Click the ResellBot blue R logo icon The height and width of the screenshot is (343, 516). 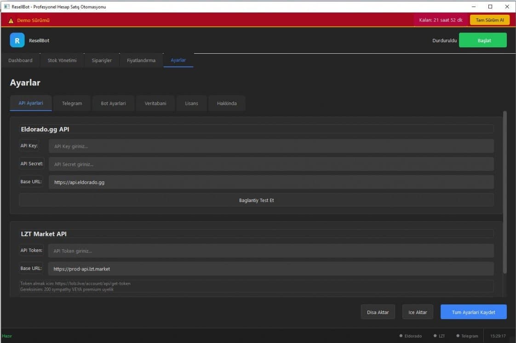tap(17, 40)
